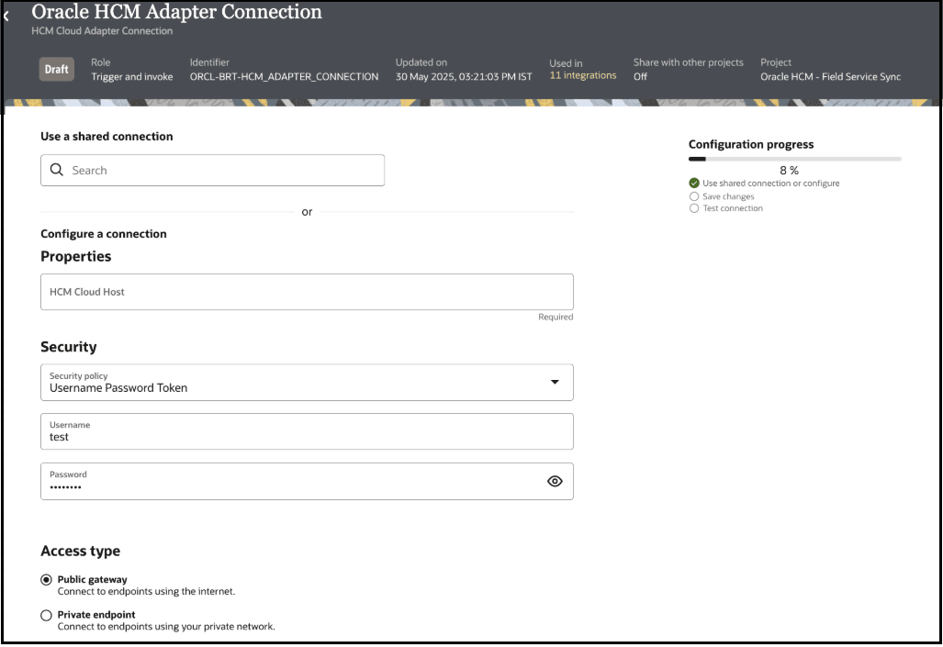This screenshot has height=647, width=943.
Task: Click the HCM Cloud Adapter Connection subtitle
Action: point(102,30)
